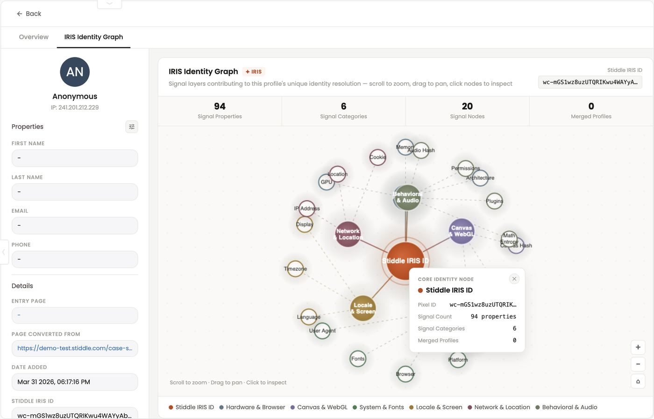654x419 pixels.
Task: Click the Platform node
Action: click(x=458, y=360)
